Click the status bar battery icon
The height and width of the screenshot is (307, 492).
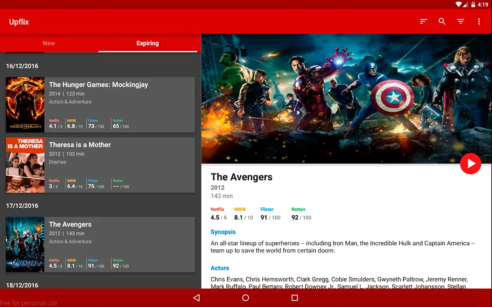click(473, 5)
